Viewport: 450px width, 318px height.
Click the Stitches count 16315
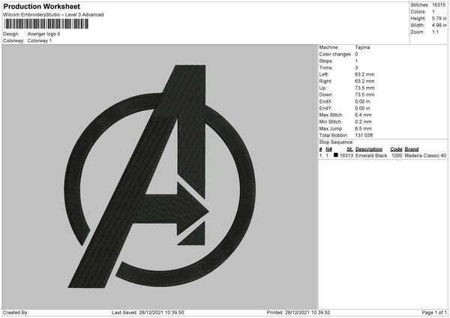[x=439, y=5]
